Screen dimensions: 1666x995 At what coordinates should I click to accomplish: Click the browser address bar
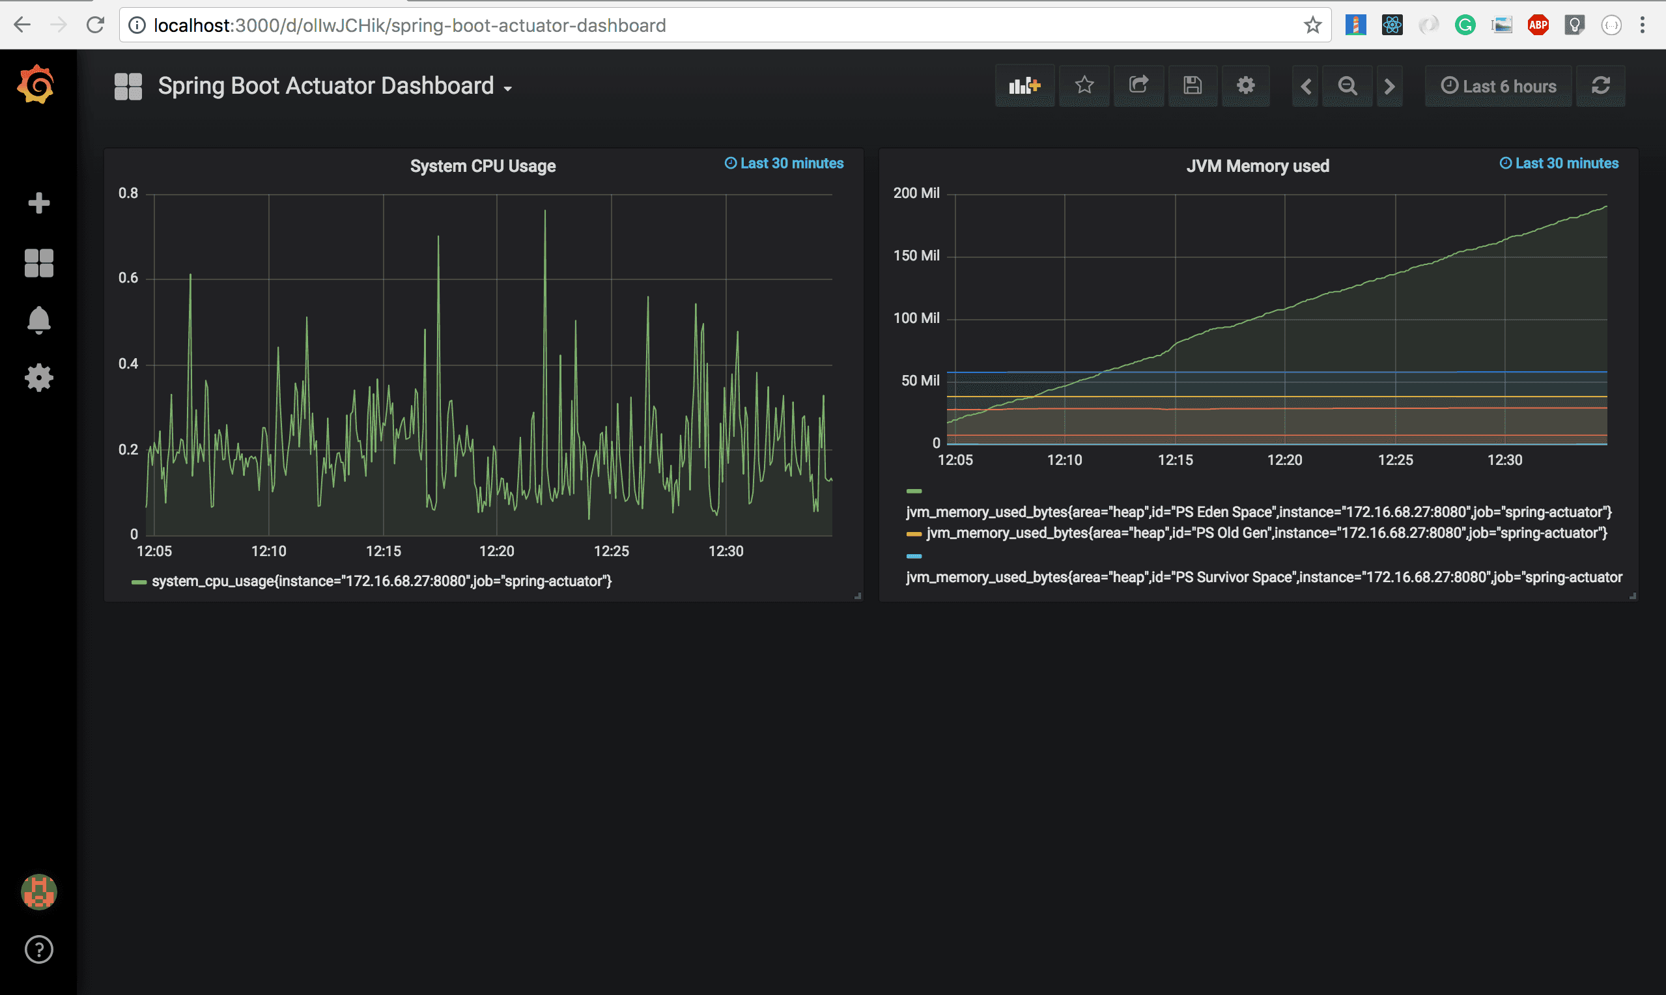click(409, 25)
